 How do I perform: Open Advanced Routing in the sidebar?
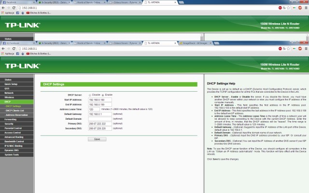click(17, 137)
